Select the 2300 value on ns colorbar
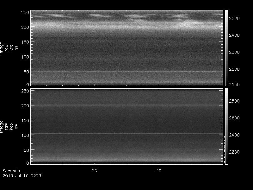 (234, 52)
